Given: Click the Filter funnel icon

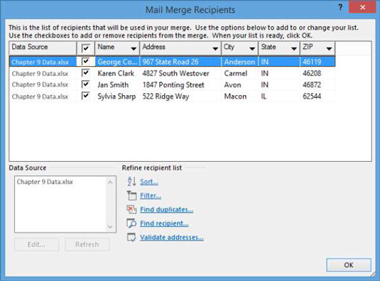Looking at the screenshot, I should click(x=131, y=195).
